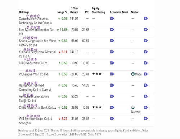Click Economic Moat arrow icon for Contemporary Amperex
Screen dimensions: 180x139
tap(112, 18)
